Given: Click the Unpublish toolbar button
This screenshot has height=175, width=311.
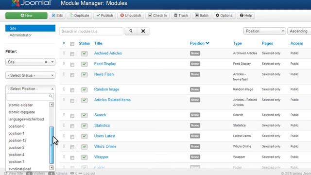Looking at the screenshot, I should click(131, 16).
